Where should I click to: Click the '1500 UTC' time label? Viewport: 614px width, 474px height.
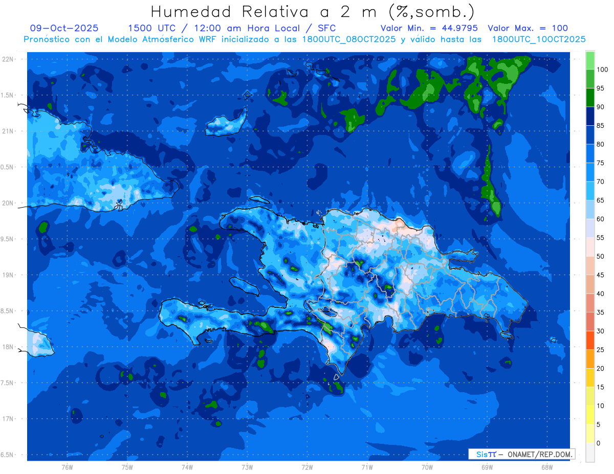pos(152,28)
